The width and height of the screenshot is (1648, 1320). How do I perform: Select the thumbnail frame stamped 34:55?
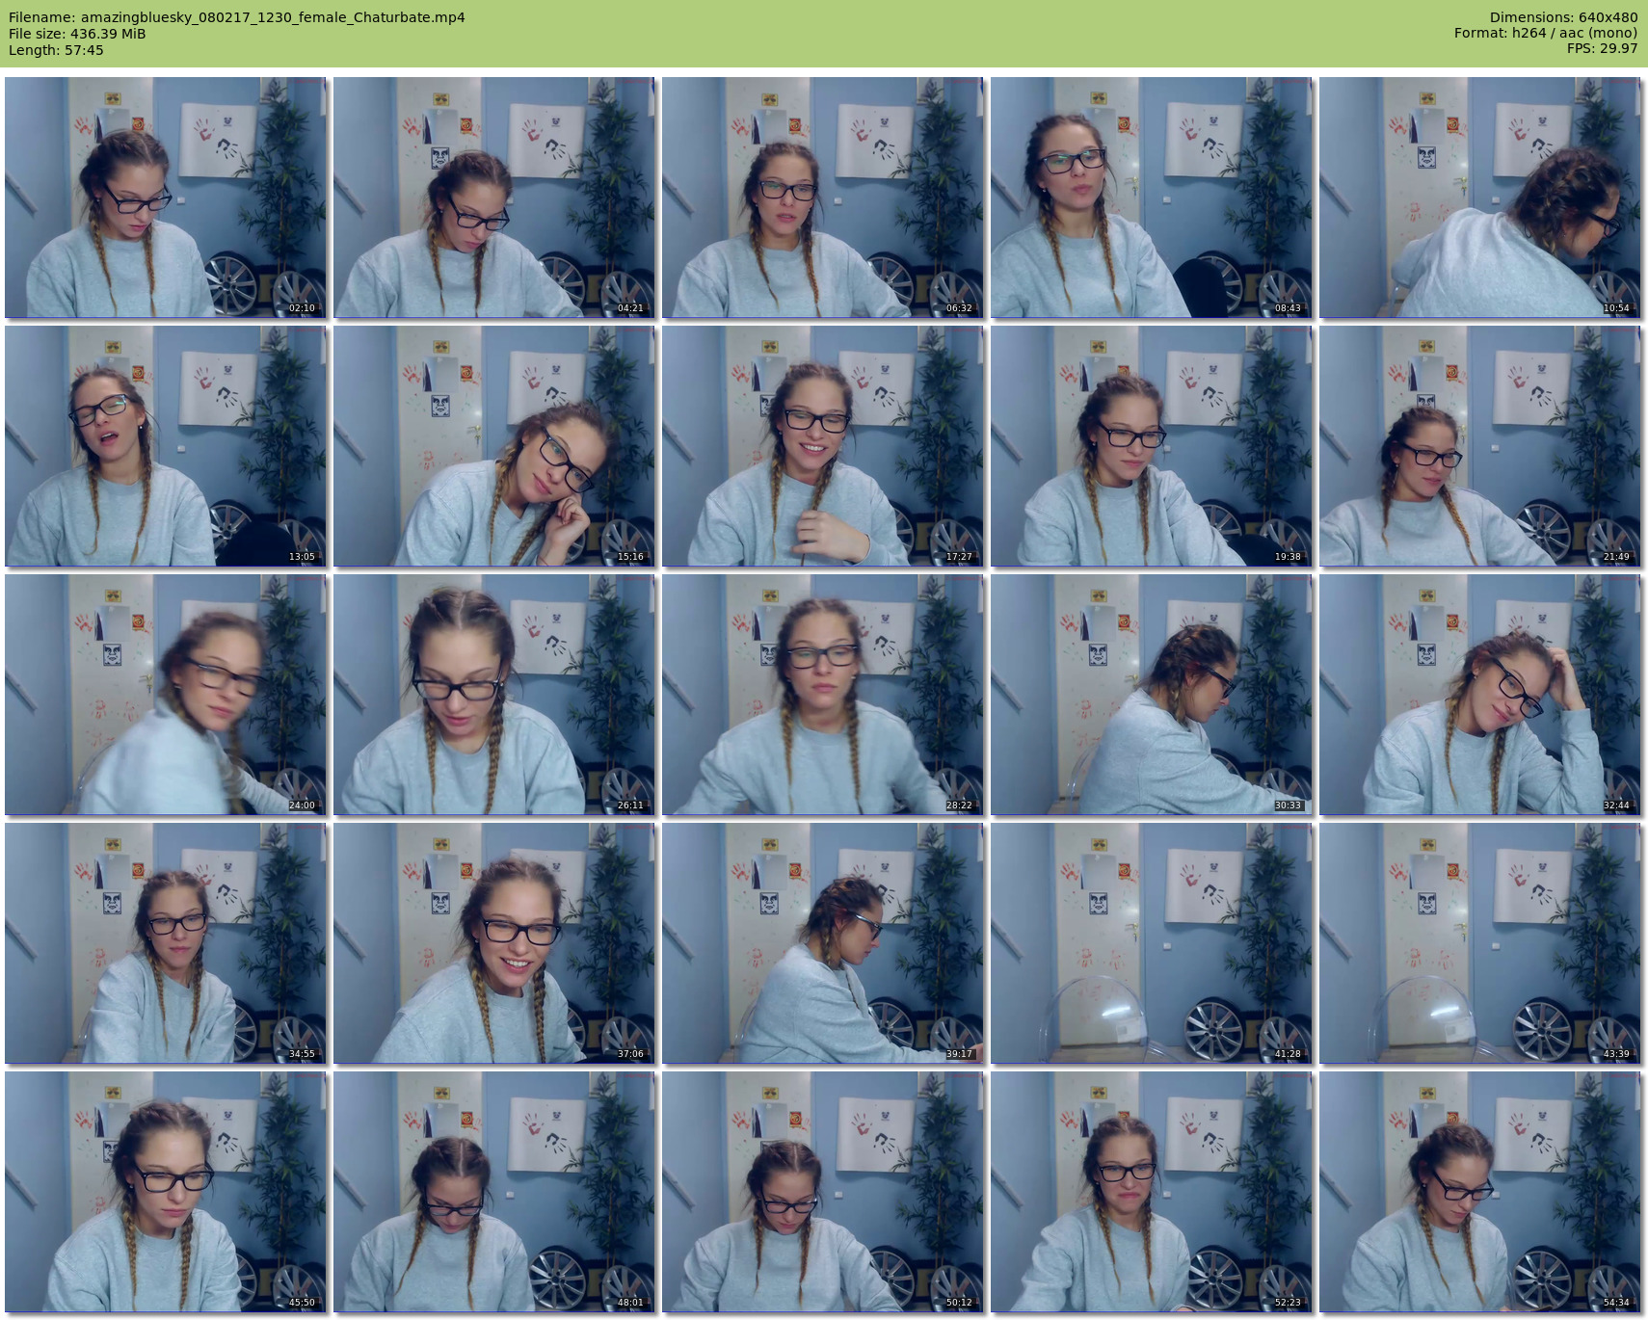tap(166, 943)
